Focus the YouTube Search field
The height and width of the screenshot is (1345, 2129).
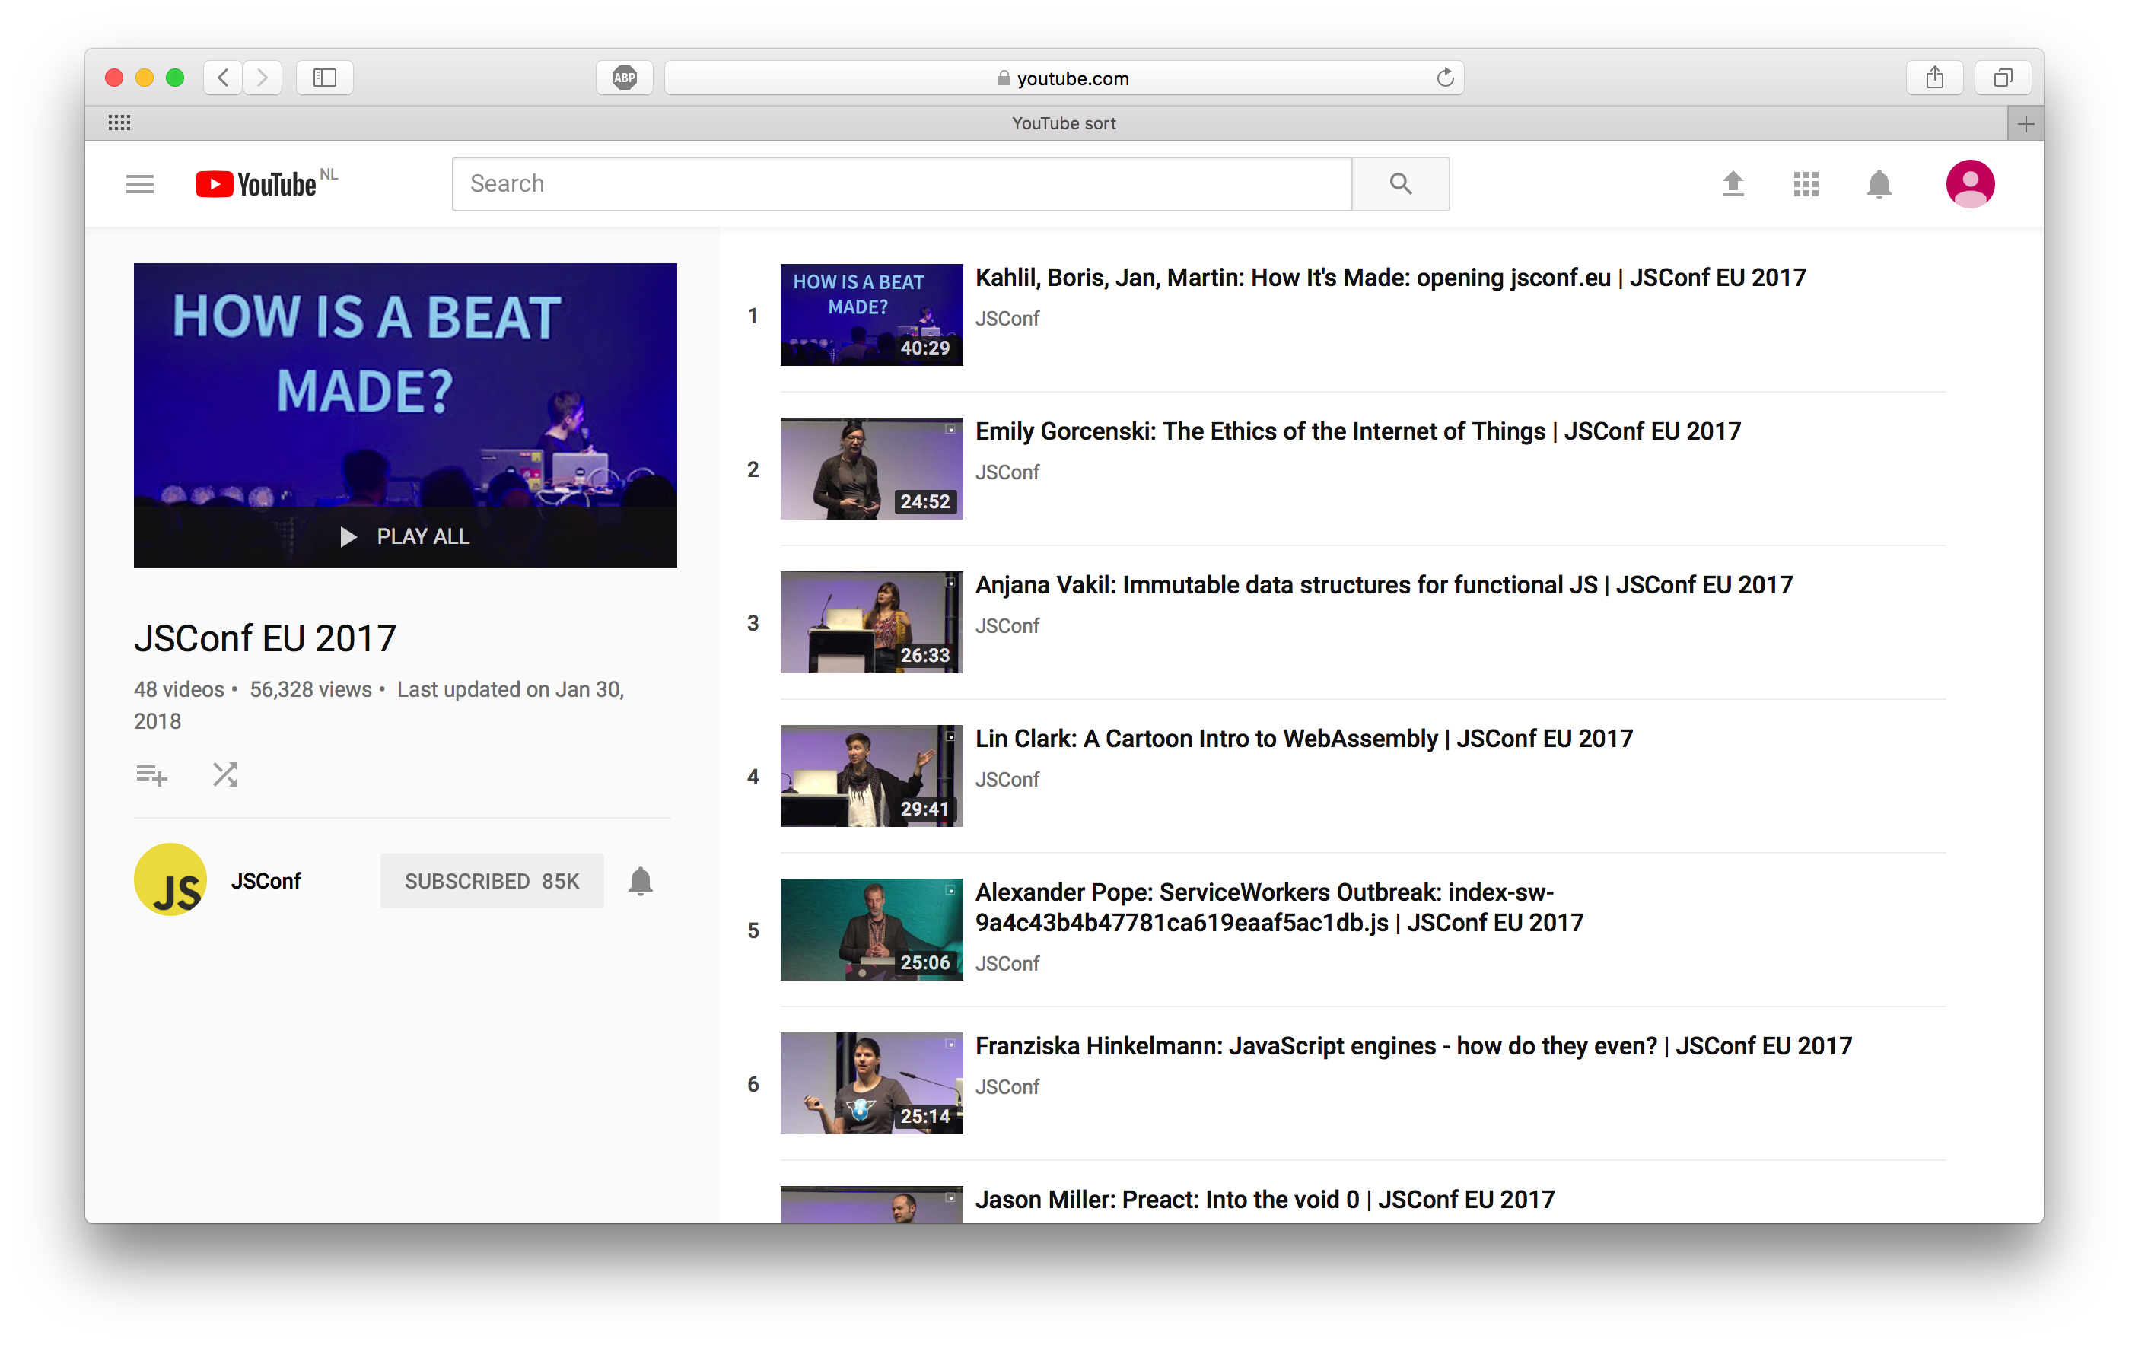[x=902, y=184]
